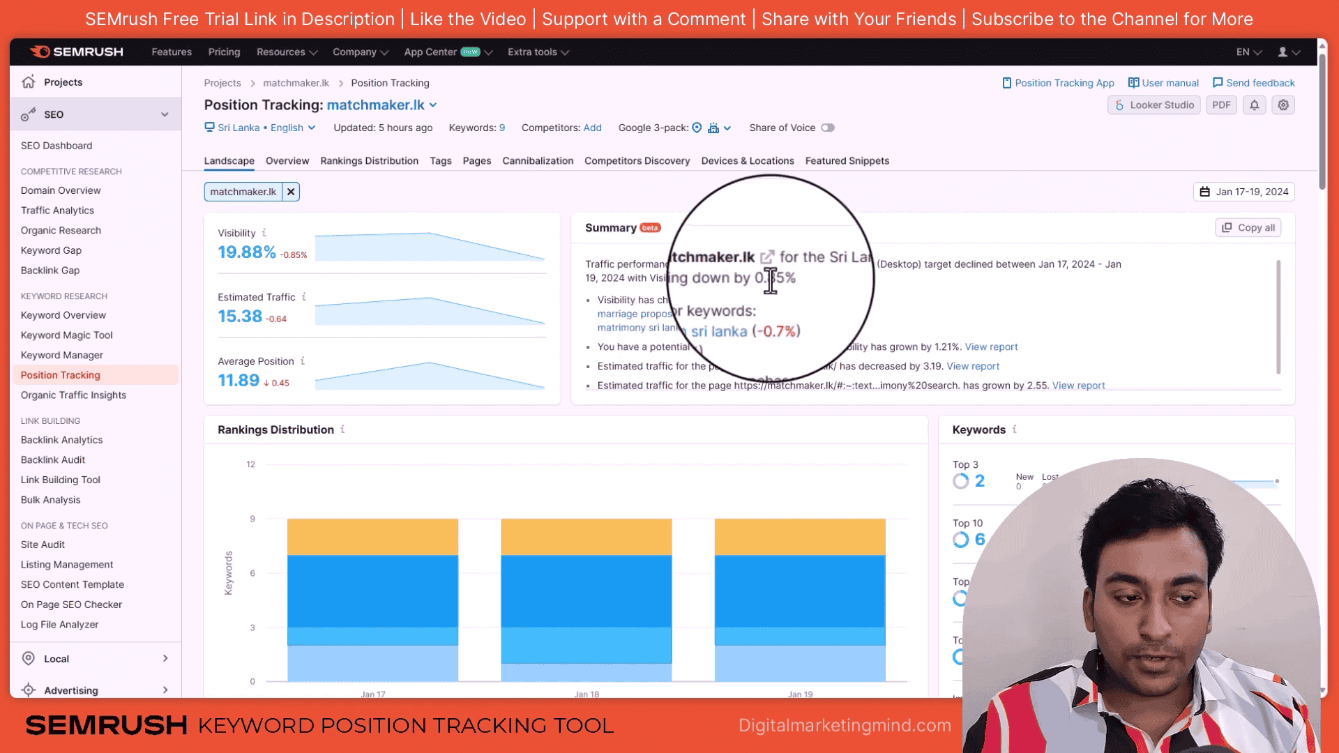Remove the matchmaker.lk filter tag
The height and width of the screenshot is (753, 1339).
coord(291,192)
